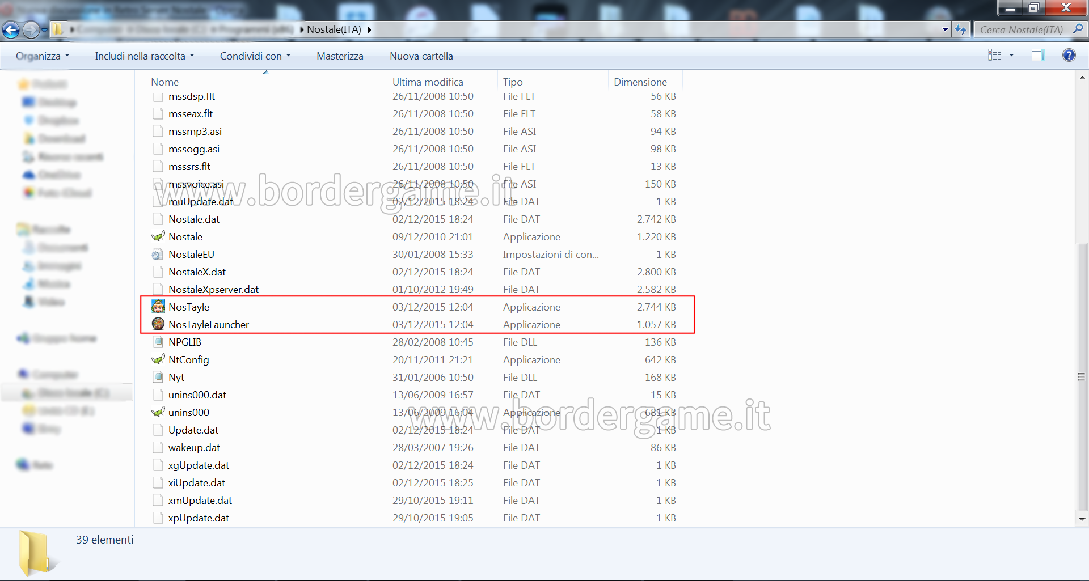Select the Nostale.dat file icon
Viewport: 1089px width, 581px height.
(x=158, y=219)
